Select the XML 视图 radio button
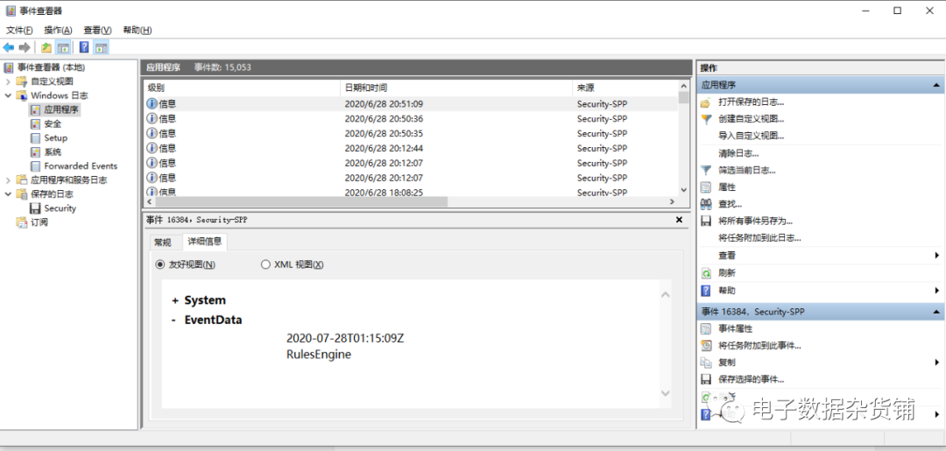Image resolution: width=946 pixels, height=451 pixels. 265,264
